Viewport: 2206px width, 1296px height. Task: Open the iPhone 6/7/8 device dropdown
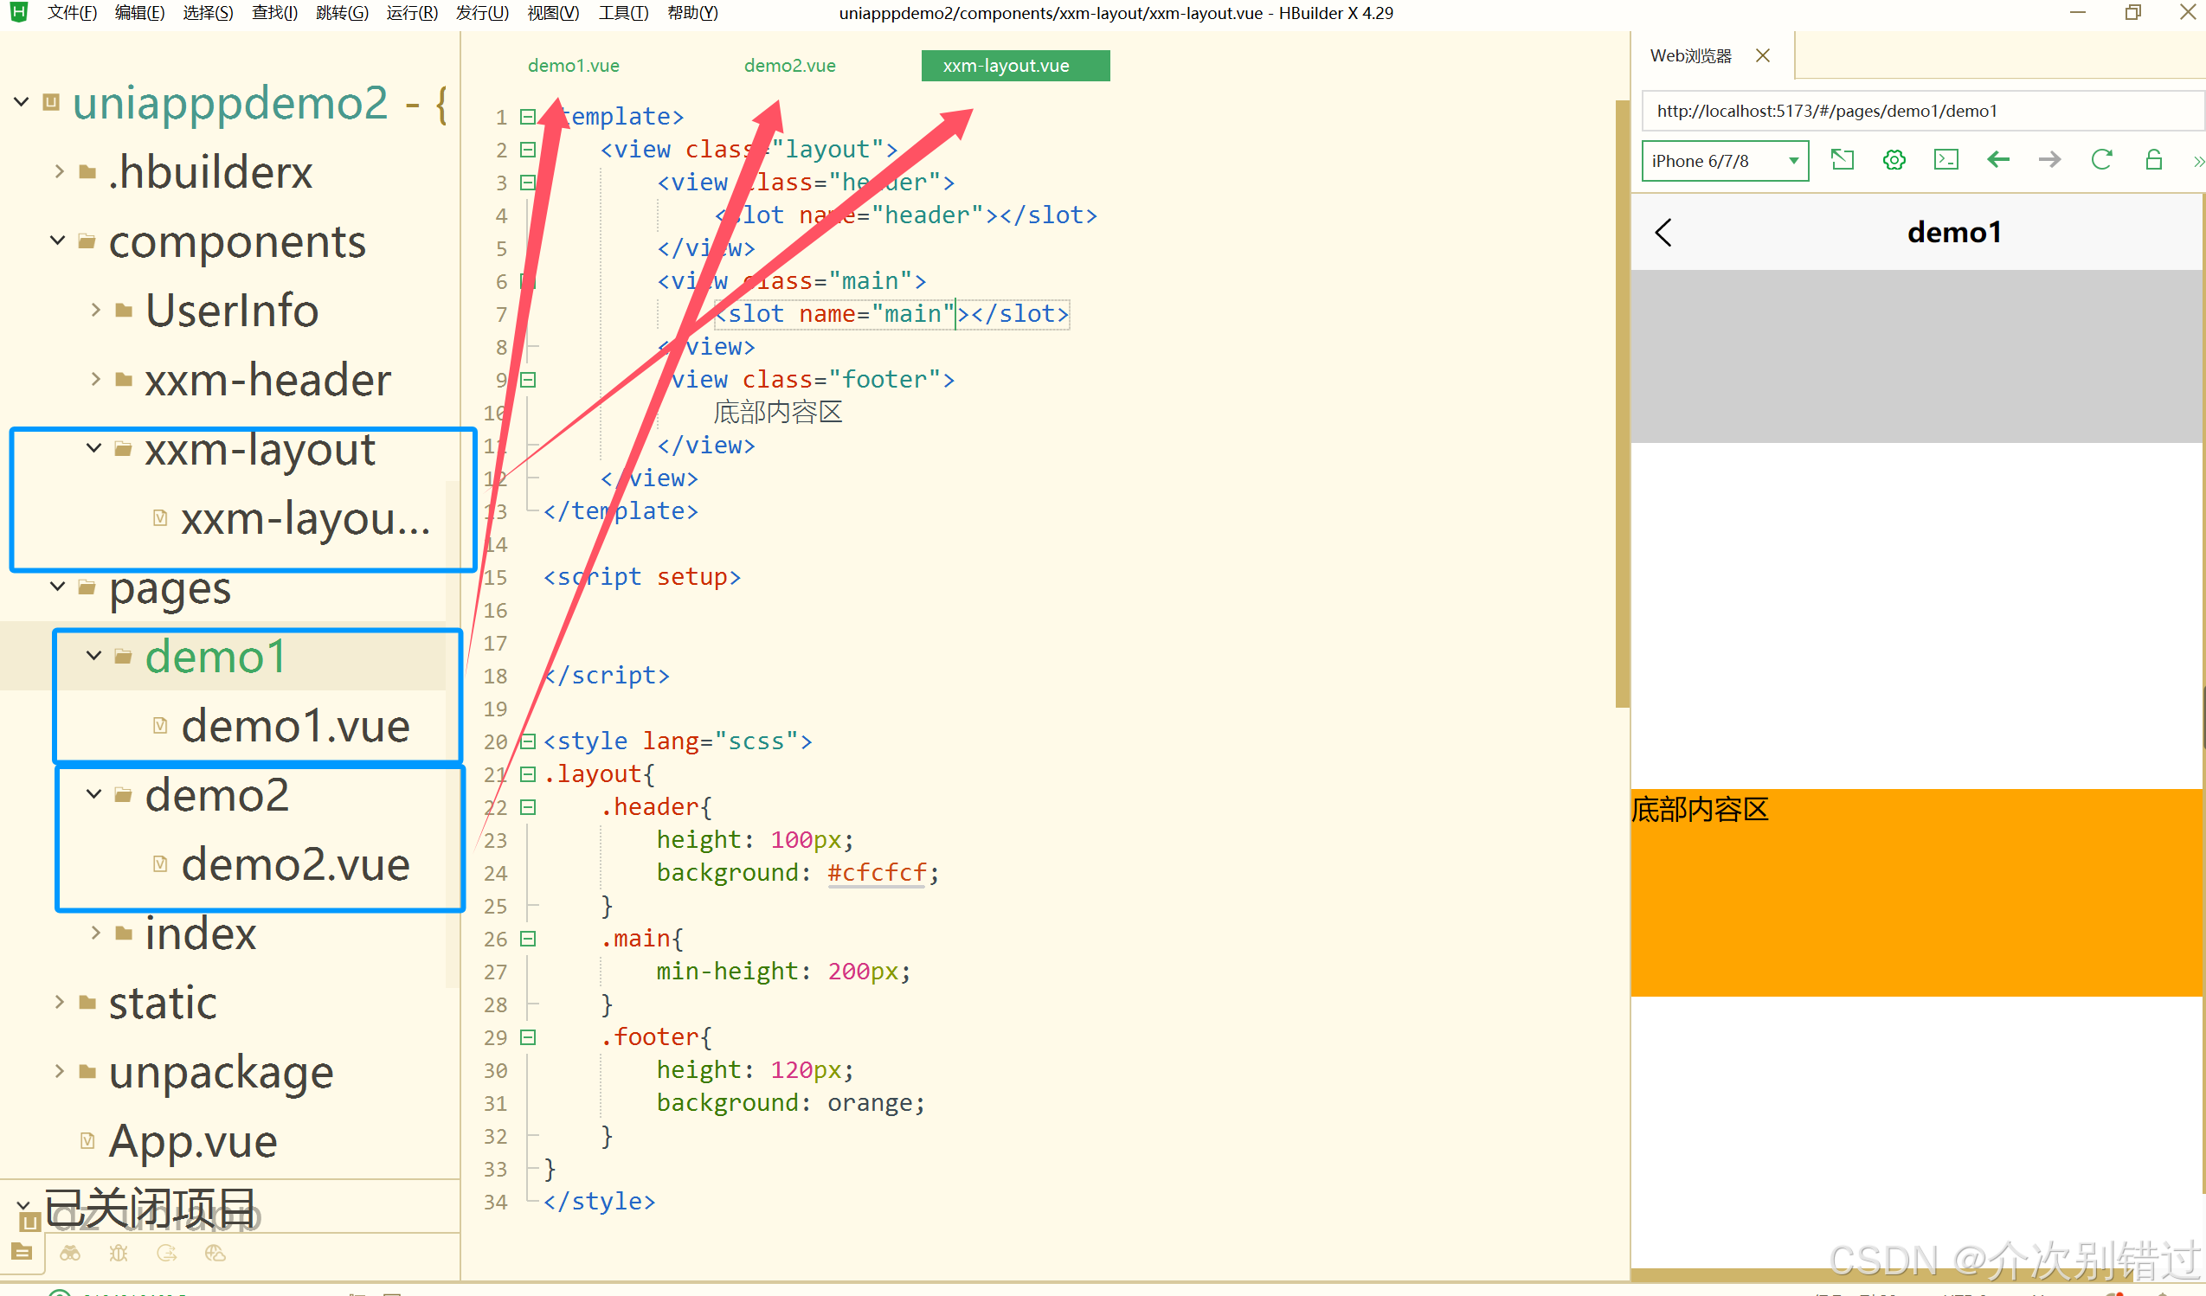(x=1724, y=161)
